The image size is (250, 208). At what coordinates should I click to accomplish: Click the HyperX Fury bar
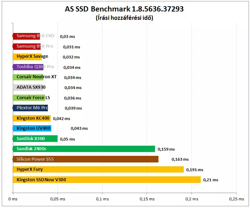pos(98,169)
